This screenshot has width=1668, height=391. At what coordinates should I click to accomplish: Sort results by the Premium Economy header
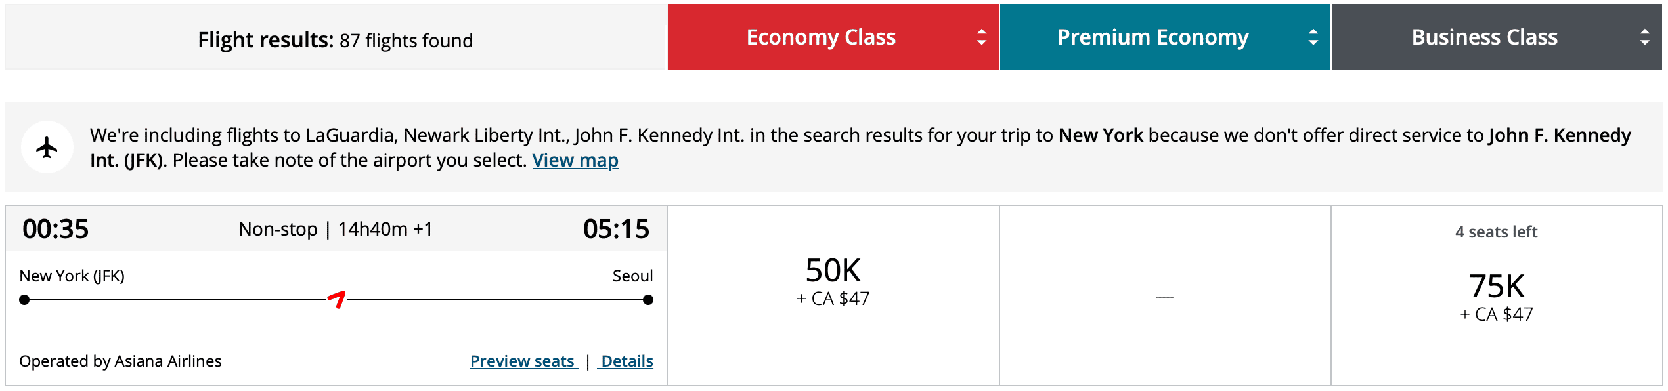1152,37
